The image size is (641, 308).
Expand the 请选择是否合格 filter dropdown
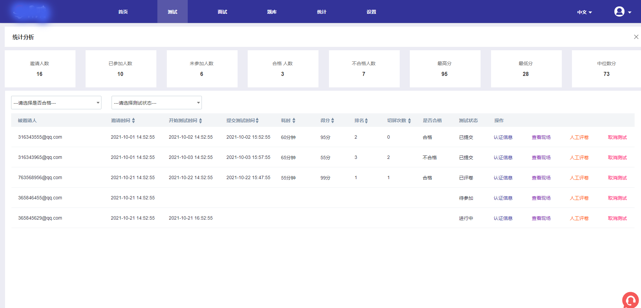pyautogui.click(x=56, y=103)
